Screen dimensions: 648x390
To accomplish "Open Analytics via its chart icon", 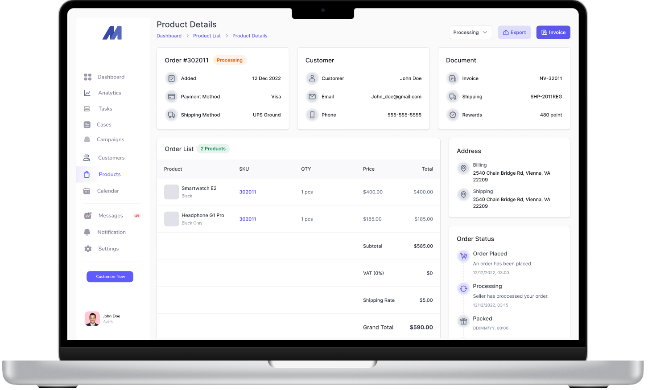I will [x=87, y=93].
